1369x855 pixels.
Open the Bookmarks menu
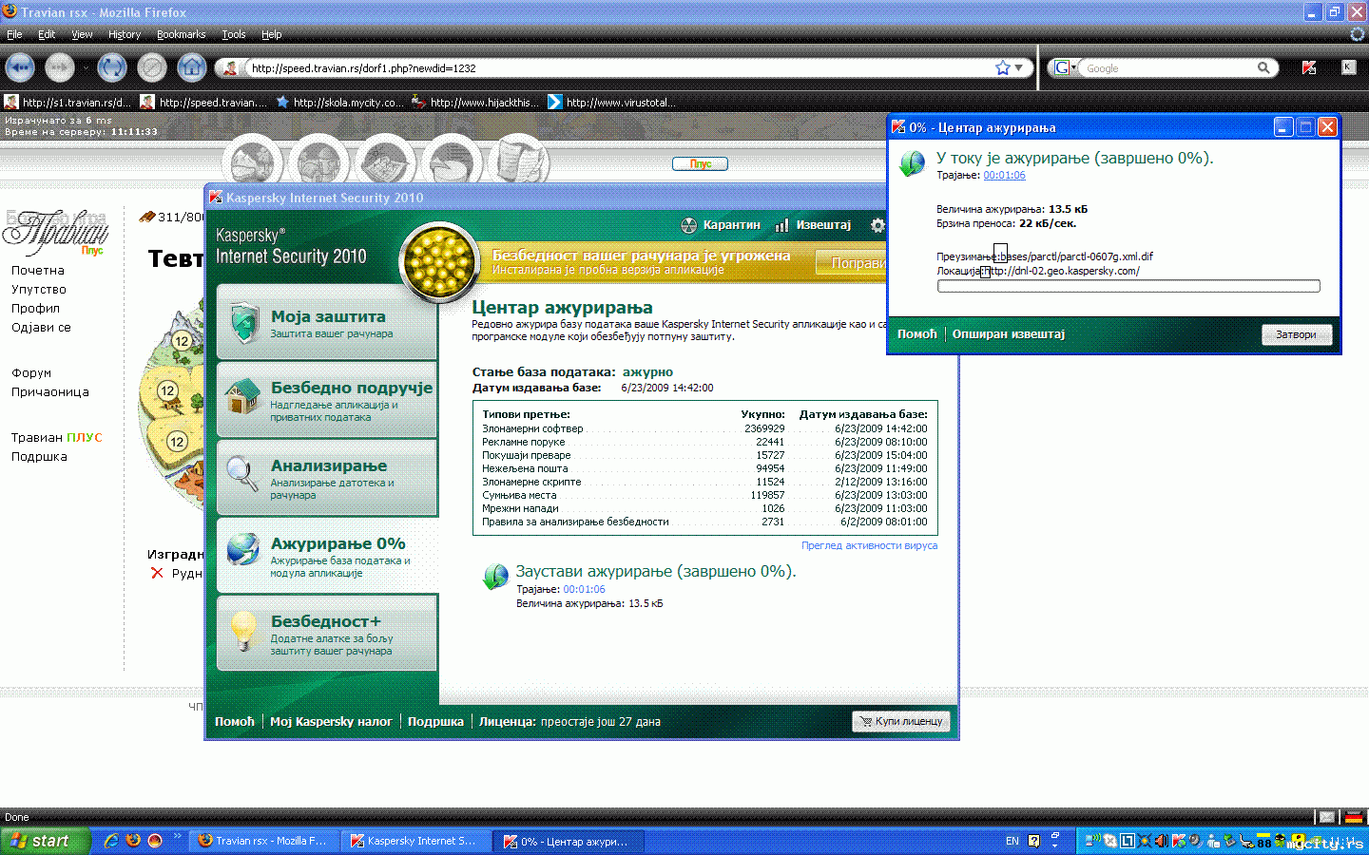tap(181, 34)
